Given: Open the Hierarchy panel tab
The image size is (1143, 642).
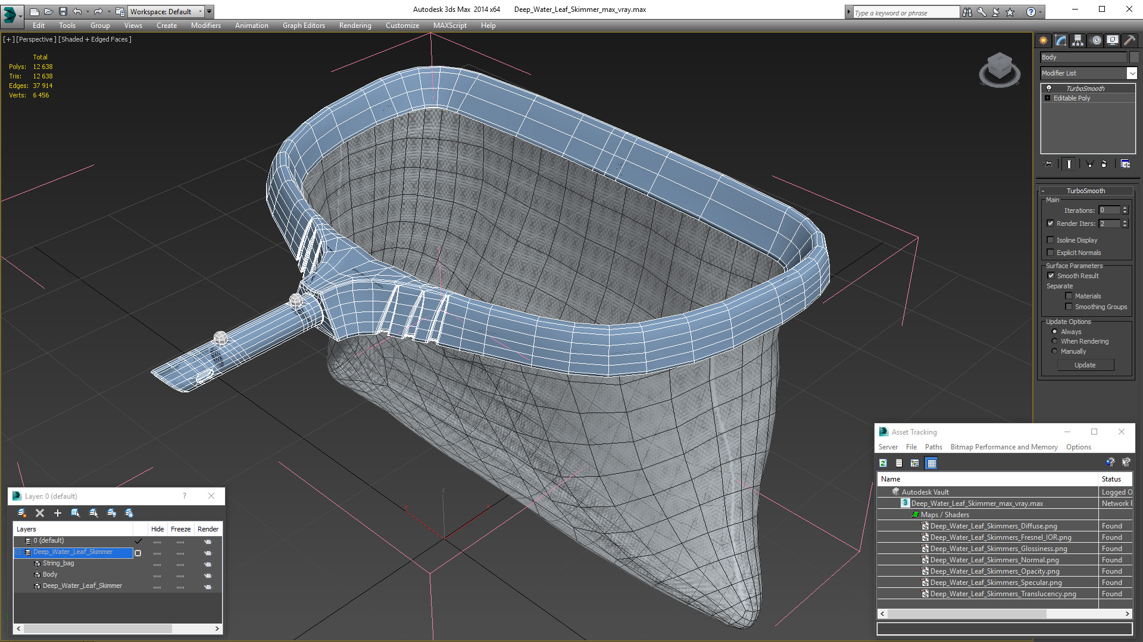Looking at the screenshot, I should [x=1078, y=40].
